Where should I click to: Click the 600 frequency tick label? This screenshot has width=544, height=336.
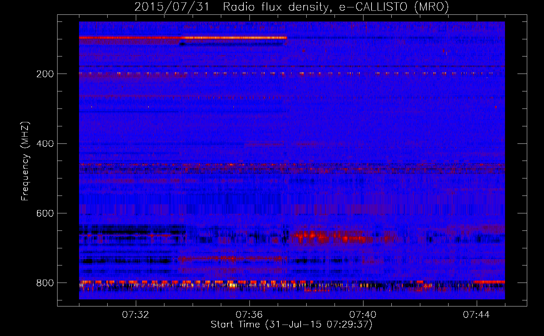[x=45, y=213]
